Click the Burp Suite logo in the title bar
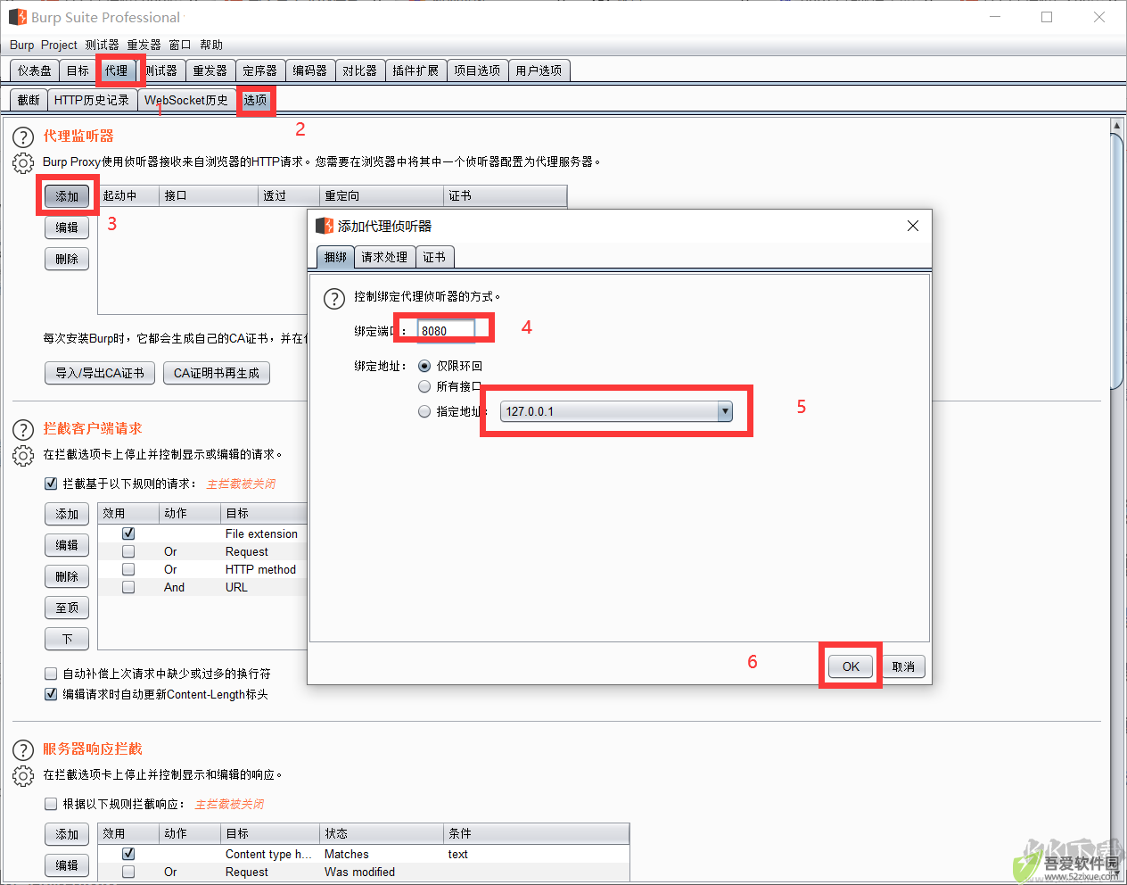The width and height of the screenshot is (1127, 885). coord(17,17)
